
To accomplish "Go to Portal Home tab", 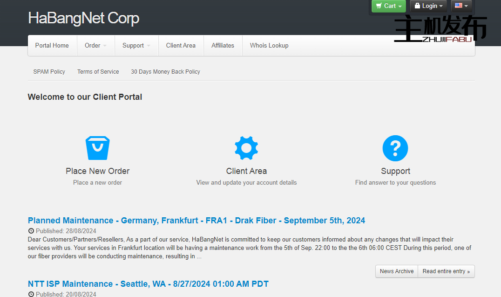I will tap(52, 46).
